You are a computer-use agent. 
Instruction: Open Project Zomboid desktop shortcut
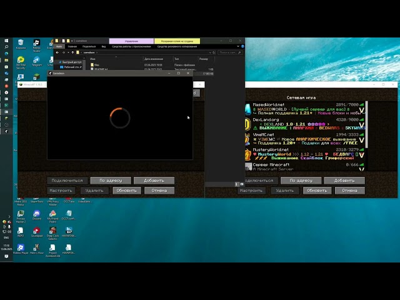(52, 251)
